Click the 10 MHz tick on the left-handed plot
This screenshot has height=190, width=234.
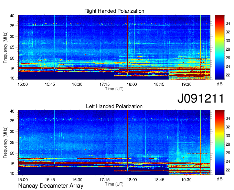(x=12, y=173)
